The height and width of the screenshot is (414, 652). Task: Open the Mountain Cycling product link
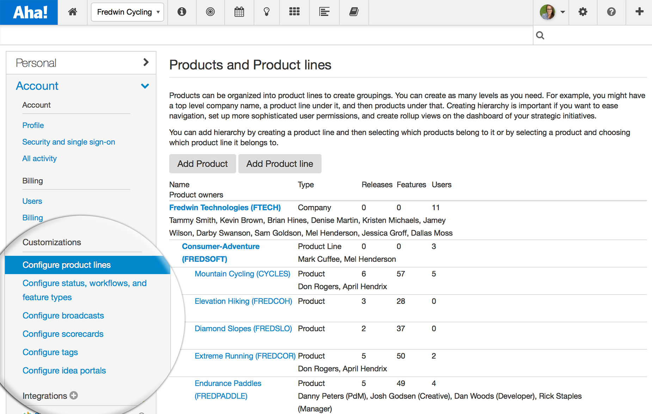click(x=242, y=273)
